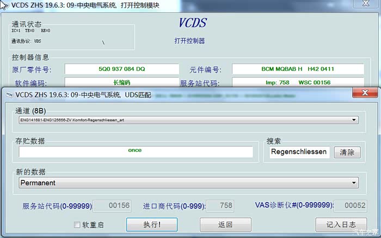Viewport: 381px width, 238px height.
Task: Close the main VCDS controller window
Action: tap(364, 4)
